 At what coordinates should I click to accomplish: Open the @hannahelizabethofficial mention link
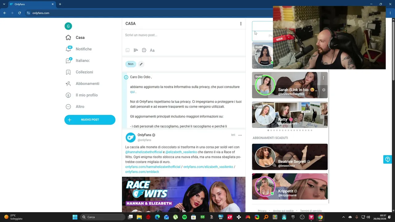143,152
